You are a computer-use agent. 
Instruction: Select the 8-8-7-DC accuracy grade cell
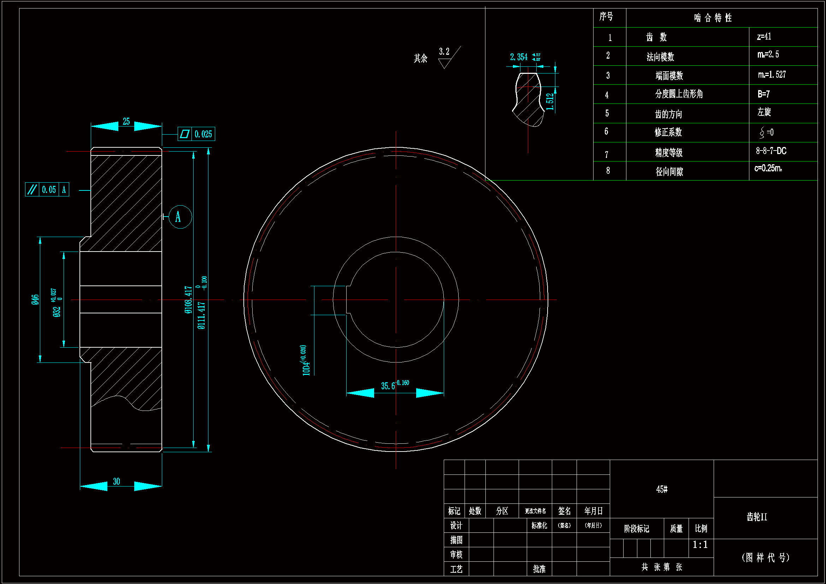[771, 151]
